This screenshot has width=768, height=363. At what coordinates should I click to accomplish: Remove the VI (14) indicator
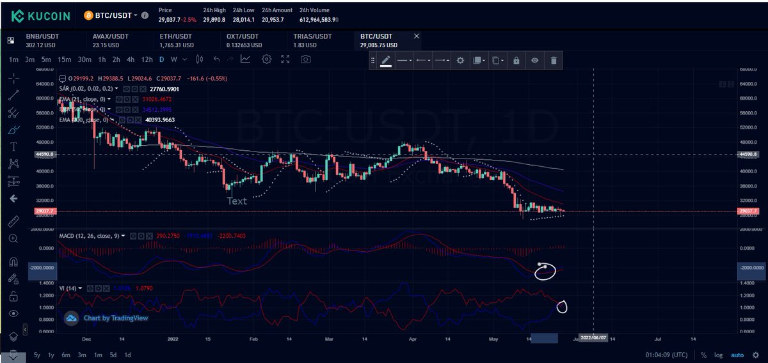click(107, 288)
